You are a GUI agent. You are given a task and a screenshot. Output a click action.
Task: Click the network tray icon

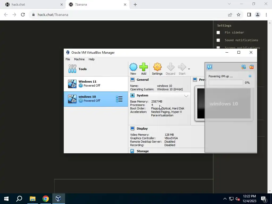pos(231,199)
